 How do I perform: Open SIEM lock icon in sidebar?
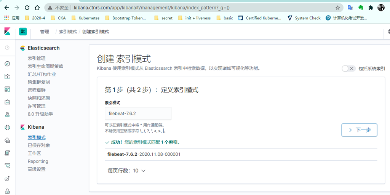point(8,191)
